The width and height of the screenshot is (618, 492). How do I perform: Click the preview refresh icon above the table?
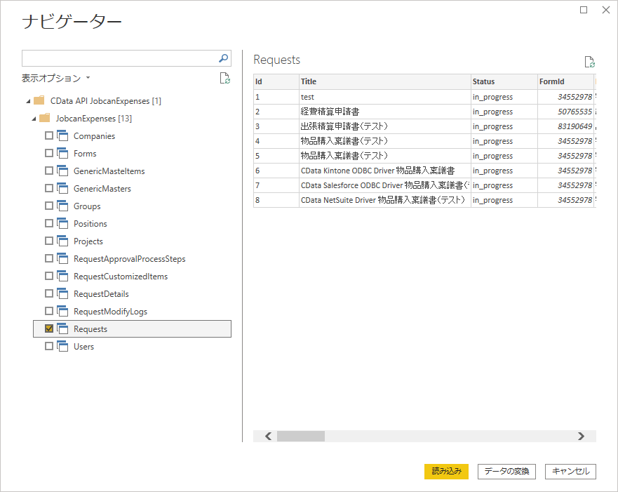589,62
